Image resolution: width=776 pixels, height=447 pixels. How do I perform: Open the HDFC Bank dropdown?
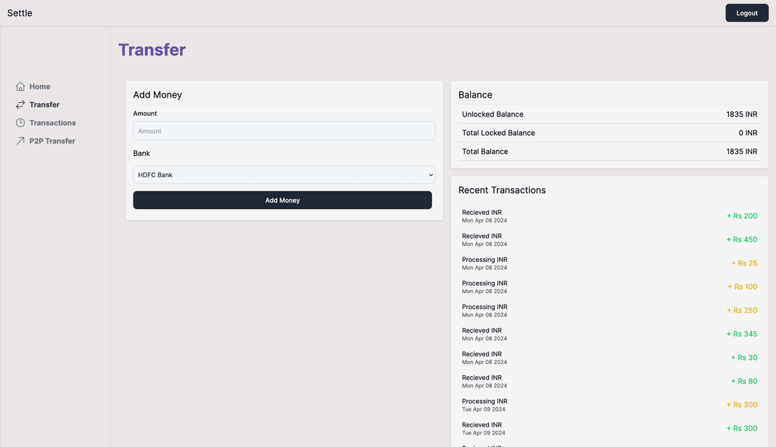pyautogui.click(x=285, y=175)
